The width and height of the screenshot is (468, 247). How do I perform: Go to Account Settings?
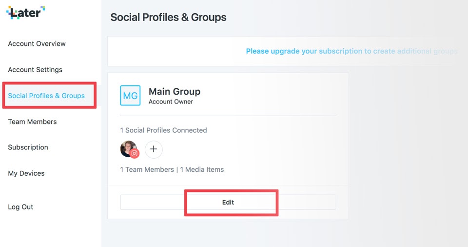35,70
